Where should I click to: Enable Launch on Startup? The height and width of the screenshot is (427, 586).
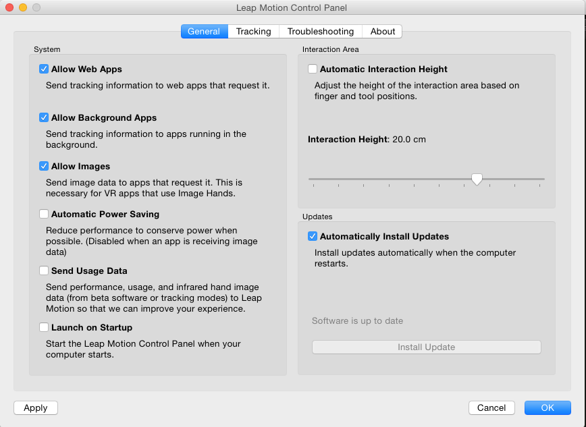44,327
